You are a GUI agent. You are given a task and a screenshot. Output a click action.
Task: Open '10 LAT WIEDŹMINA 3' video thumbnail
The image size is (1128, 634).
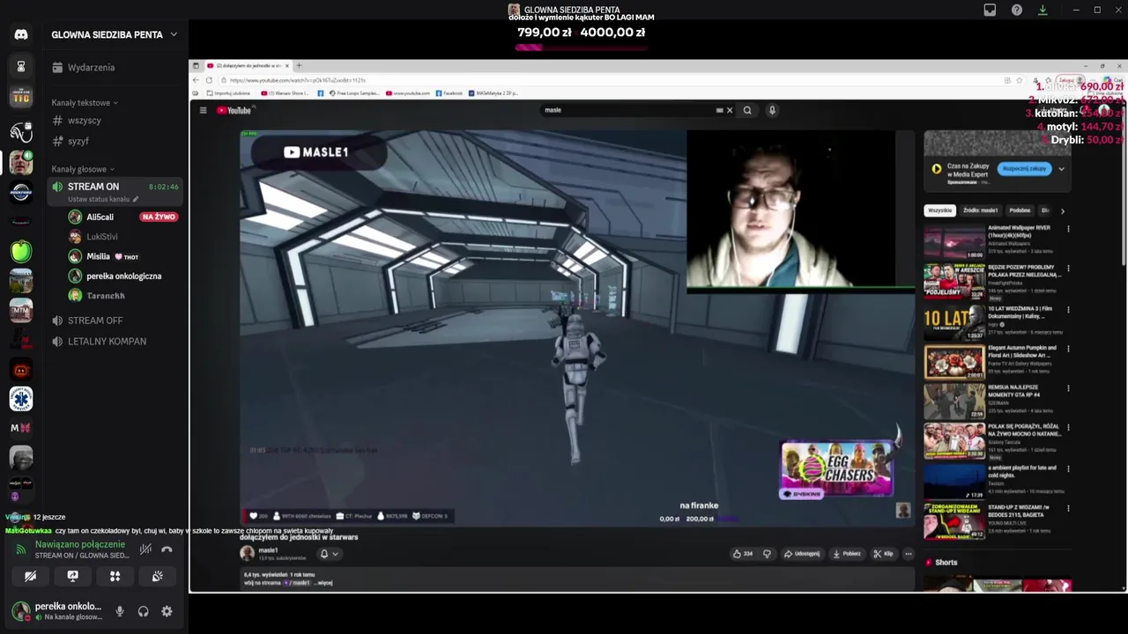tap(954, 323)
